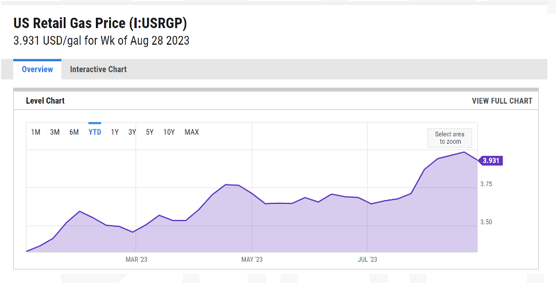Select the 10Y time range
Screen dimensions: 556x283
pos(169,132)
